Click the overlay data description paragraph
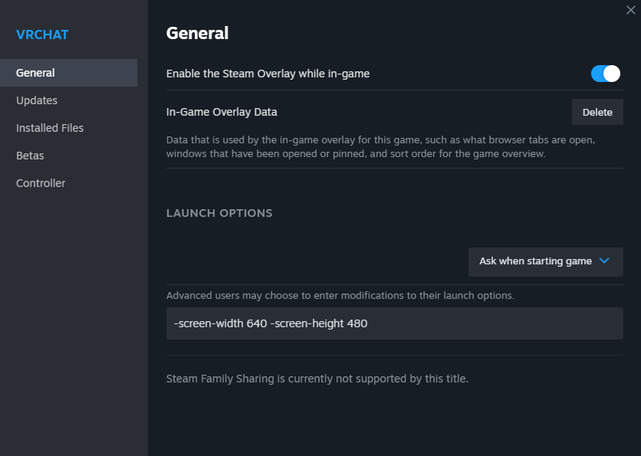 [x=380, y=146]
